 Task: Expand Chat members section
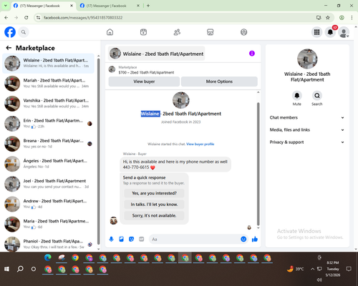pyautogui.click(x=307, y=117)
